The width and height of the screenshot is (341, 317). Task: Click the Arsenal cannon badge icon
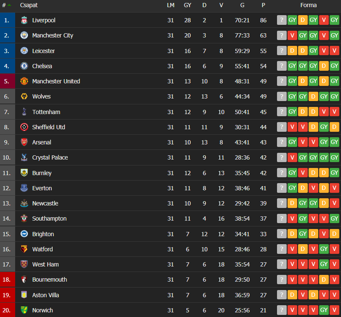click(24, 142)
